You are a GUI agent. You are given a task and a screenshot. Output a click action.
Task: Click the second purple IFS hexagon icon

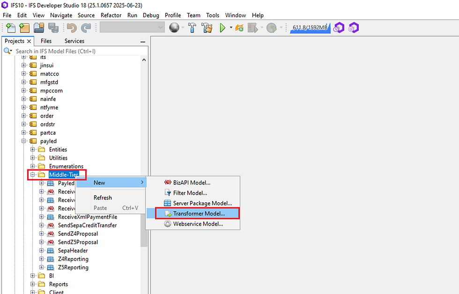click(x=353, y=28)
